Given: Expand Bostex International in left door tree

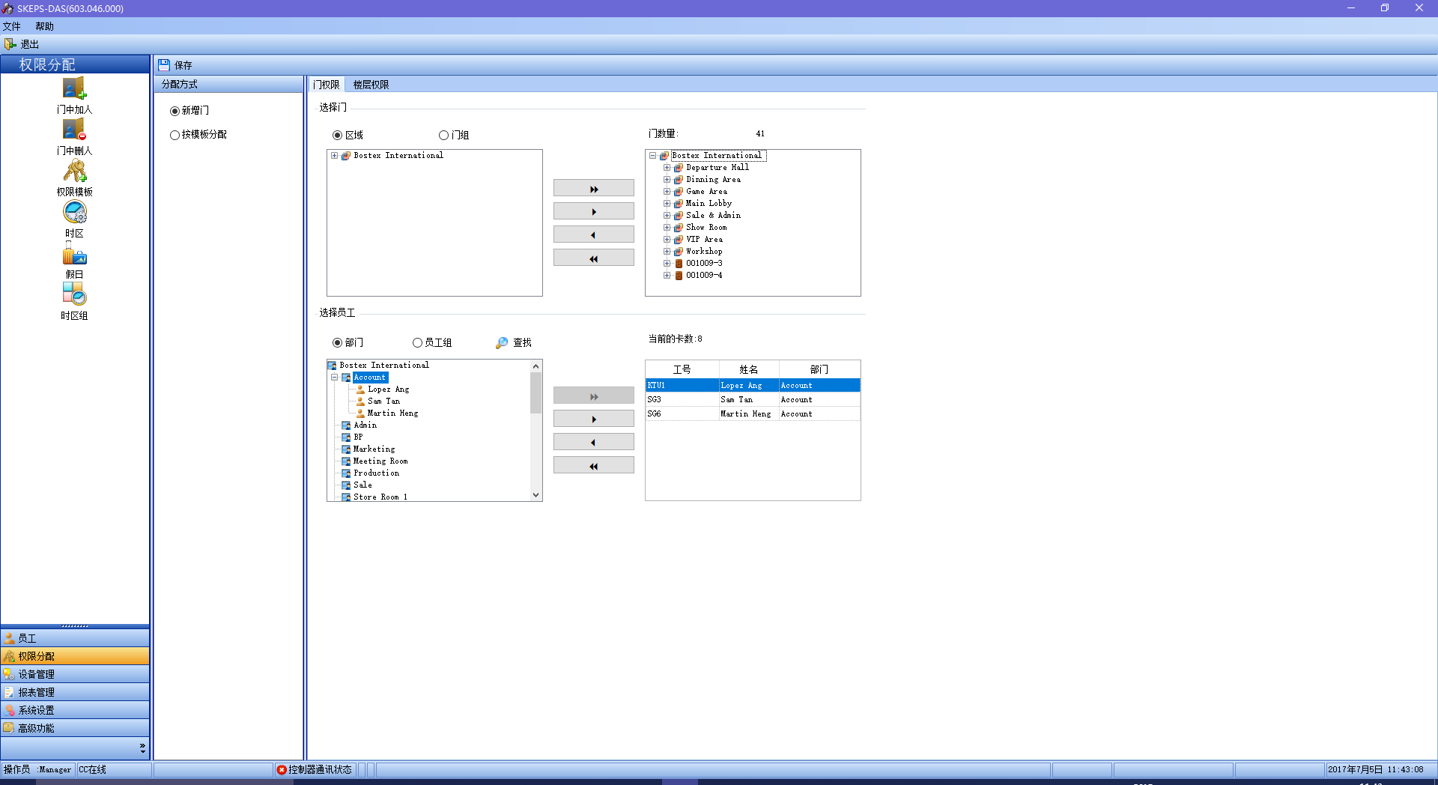Looking at the screenshot, I should tap(334, 156).
